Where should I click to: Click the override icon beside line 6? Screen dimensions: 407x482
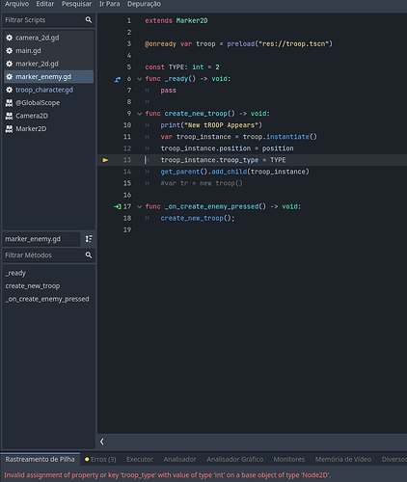tap(118, 79)
